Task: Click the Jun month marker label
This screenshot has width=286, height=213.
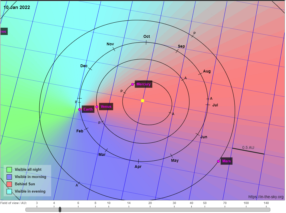Action: point(204,137)
